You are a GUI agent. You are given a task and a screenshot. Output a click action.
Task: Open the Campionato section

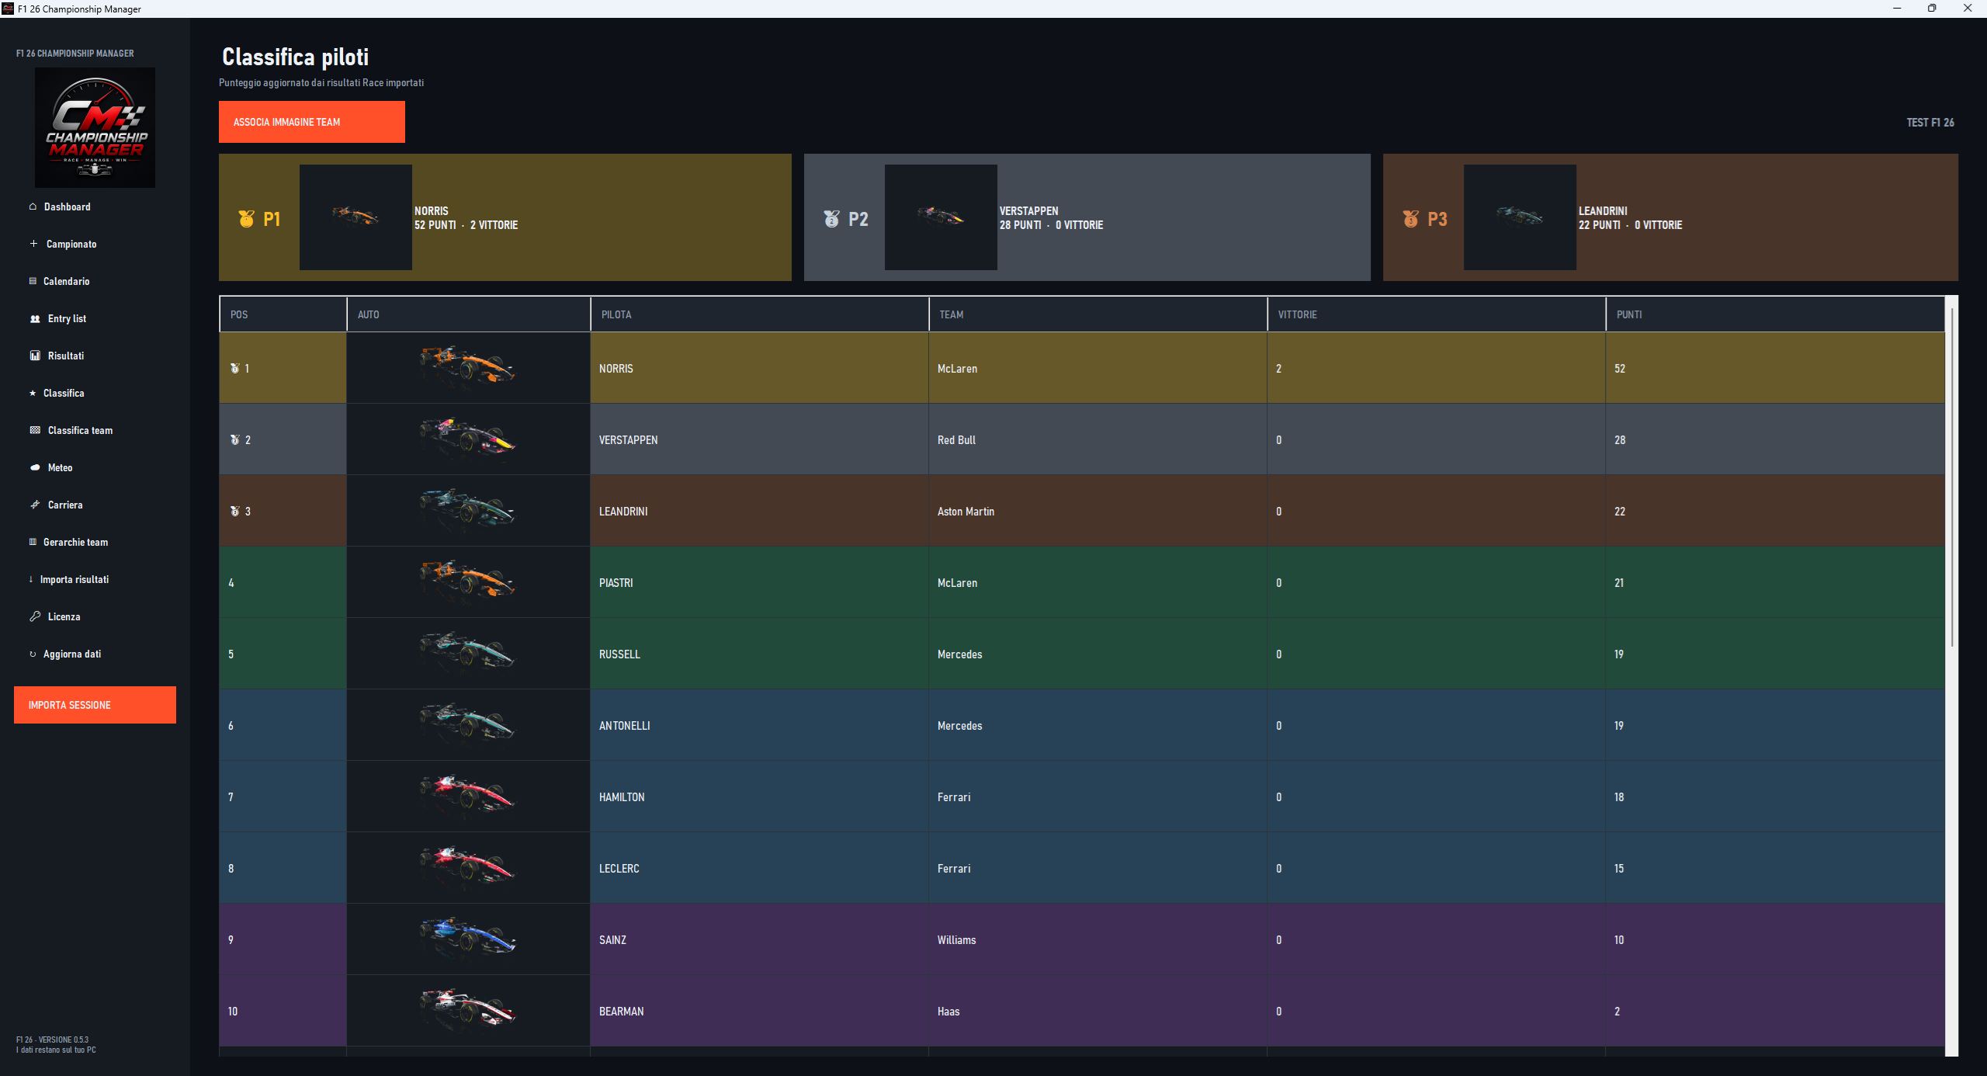(x=71, y=245)
